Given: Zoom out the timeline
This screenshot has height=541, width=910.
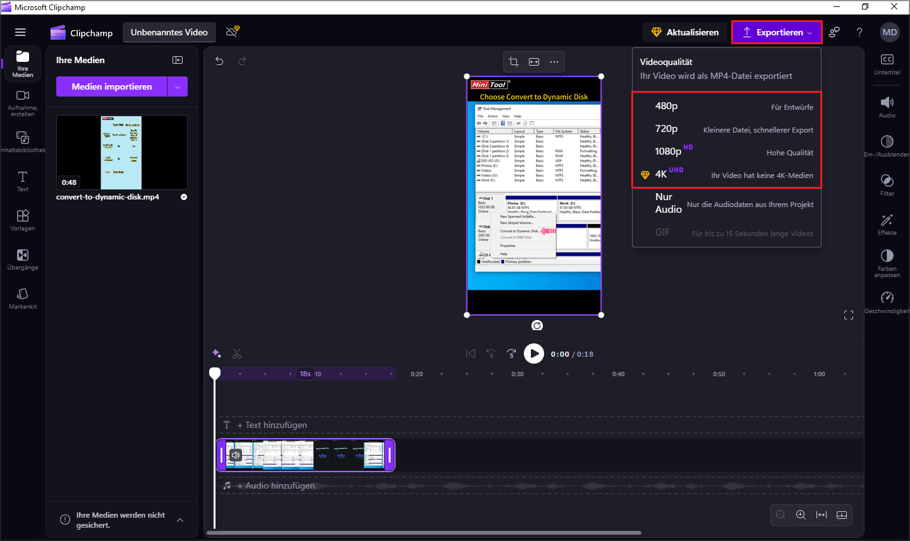Looking at the screenshot, I should 781,515.
